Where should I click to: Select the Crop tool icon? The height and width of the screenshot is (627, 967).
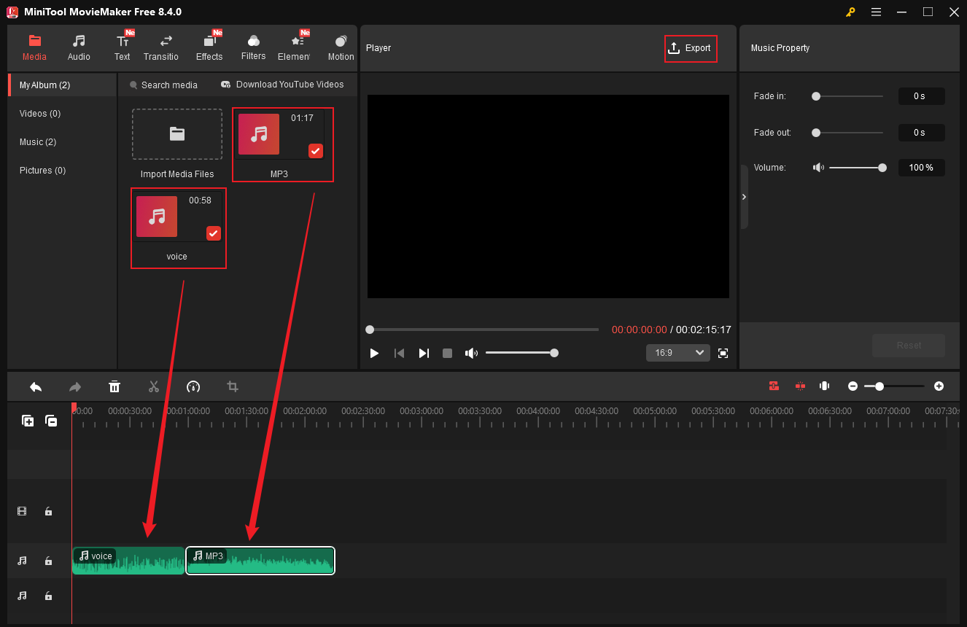232,386
